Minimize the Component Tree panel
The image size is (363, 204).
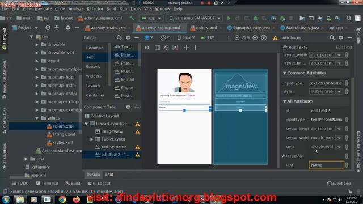coord(137,107)
